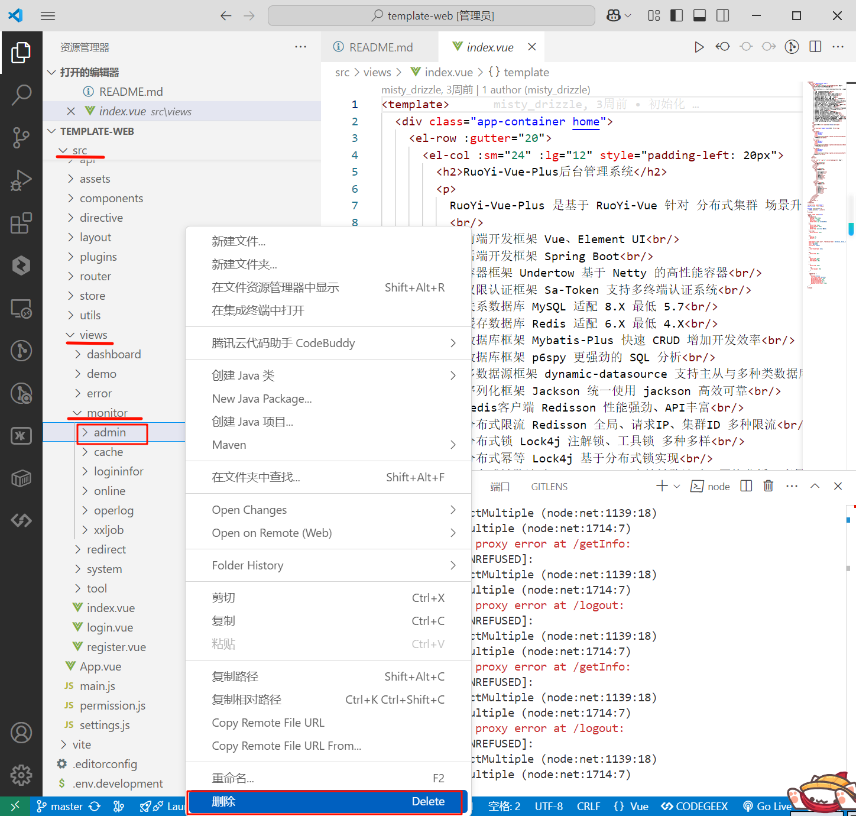Open the Manage gear settings icon

point(21,775)
